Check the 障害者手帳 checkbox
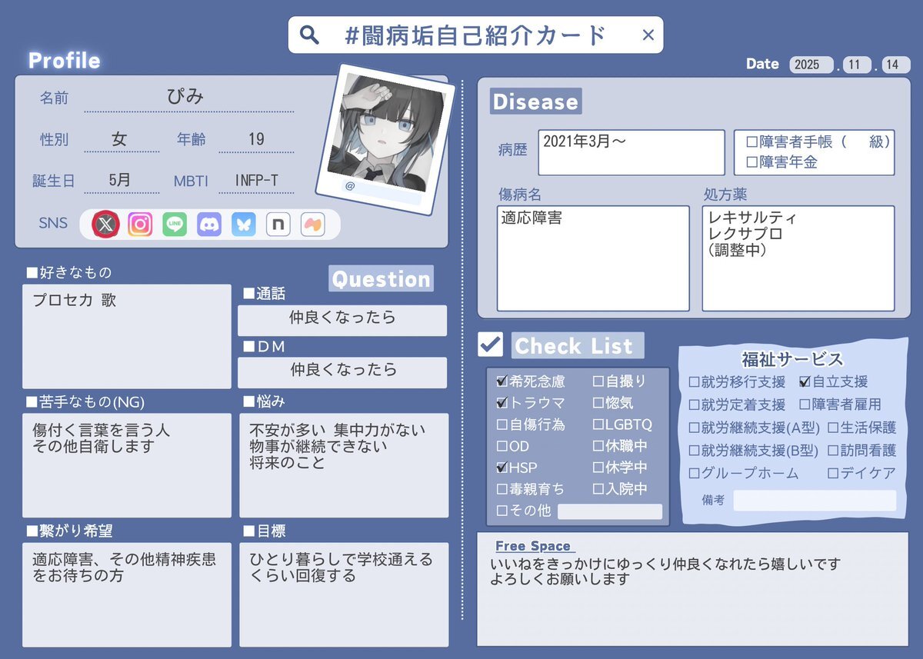This screenshot has height=659, width=923. point(752,142)
